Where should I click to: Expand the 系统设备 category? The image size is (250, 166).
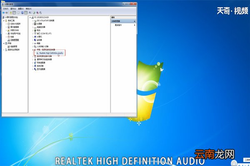point(32,66)
